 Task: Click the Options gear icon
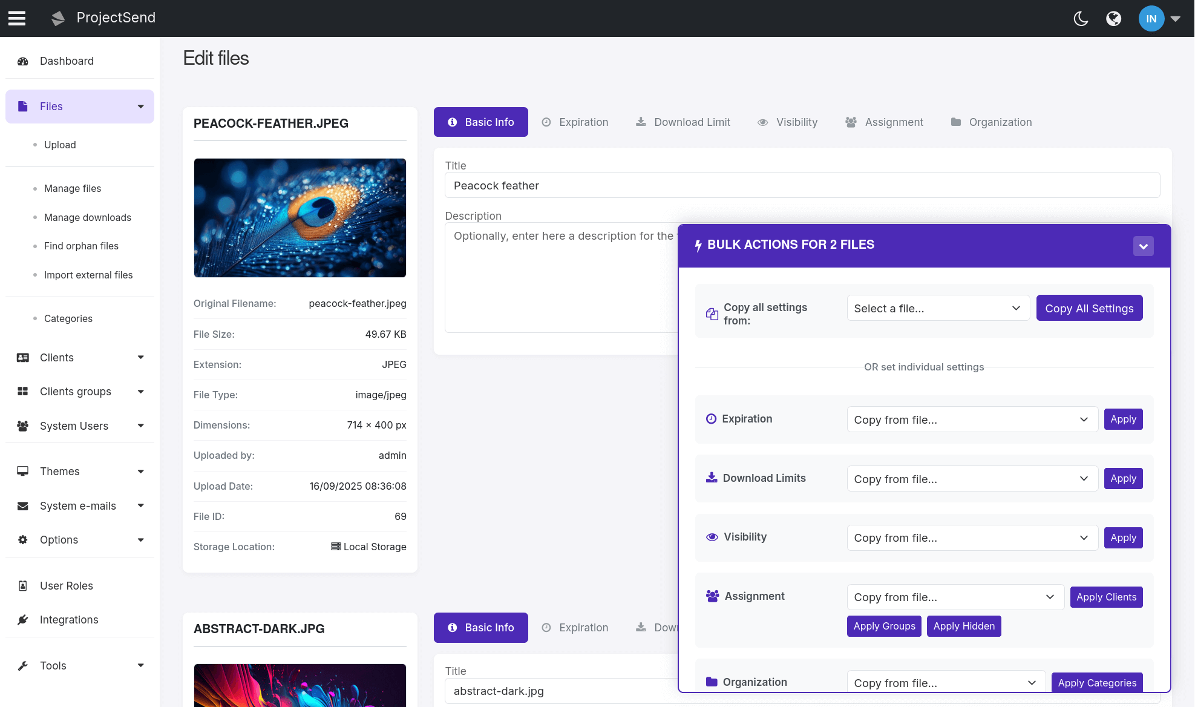coord(23,539)
